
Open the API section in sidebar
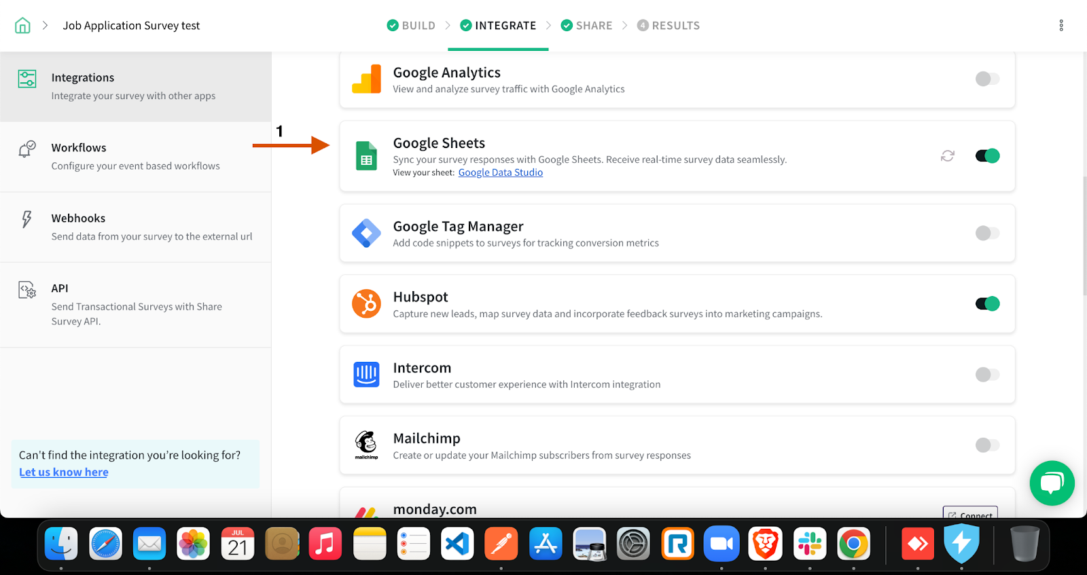pyautogui.click(x=136, y=305)
